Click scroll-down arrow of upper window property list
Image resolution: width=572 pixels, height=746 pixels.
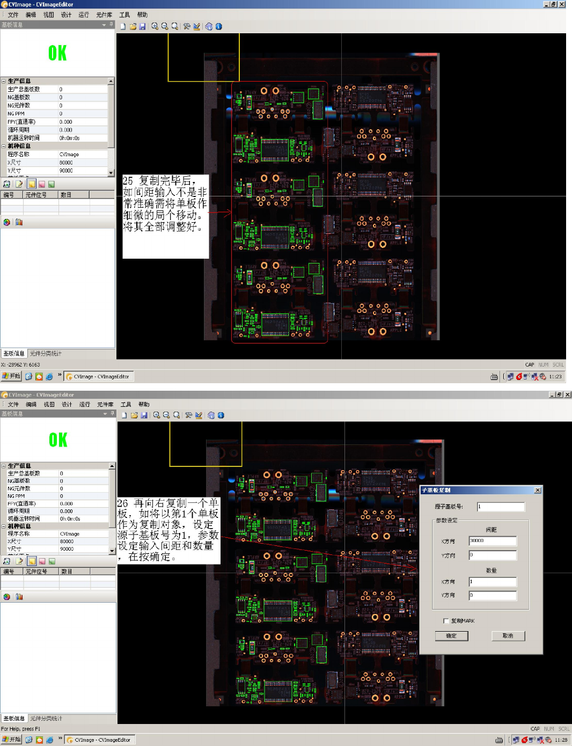tap(111, 173)
